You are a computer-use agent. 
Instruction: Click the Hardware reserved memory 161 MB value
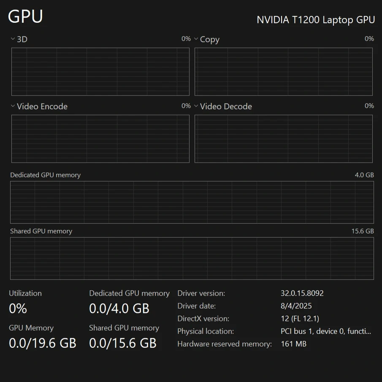point(293,344)
